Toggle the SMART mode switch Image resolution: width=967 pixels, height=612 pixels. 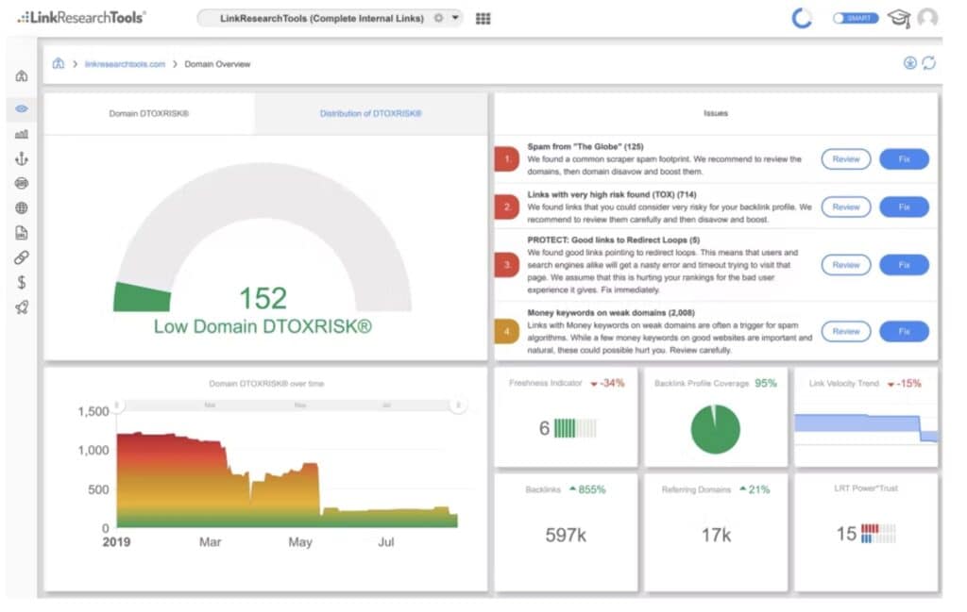[855, 18]
